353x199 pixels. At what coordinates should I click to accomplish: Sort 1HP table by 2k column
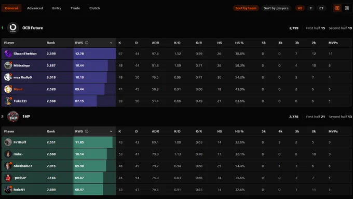(x=314, y=131)
